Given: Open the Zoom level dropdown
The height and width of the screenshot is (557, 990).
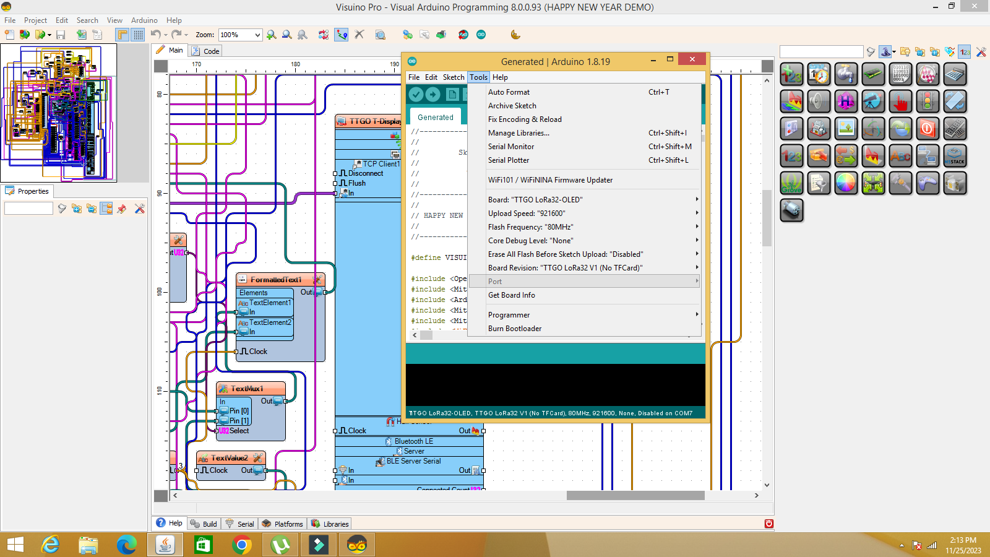Looking at the screenshot, I should [x=258, y=35].
